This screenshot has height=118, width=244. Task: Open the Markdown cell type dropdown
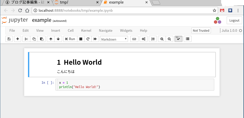coord(114,39)
